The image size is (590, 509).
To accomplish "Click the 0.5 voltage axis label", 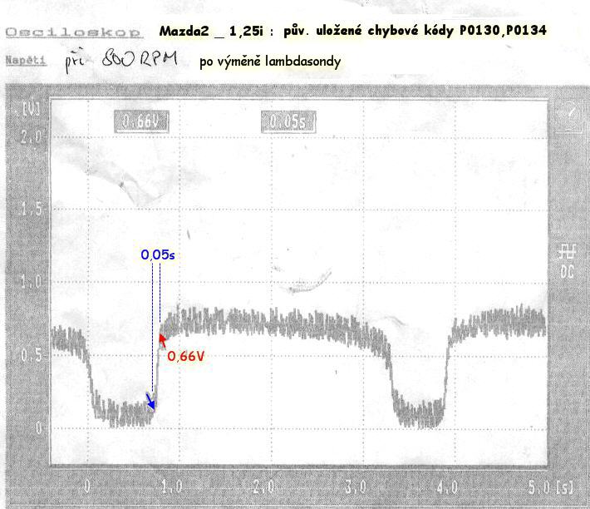I will tap(31, 355).
